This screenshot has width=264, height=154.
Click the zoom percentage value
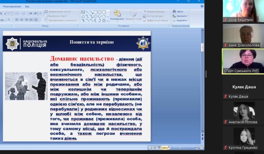pos(164,148)
